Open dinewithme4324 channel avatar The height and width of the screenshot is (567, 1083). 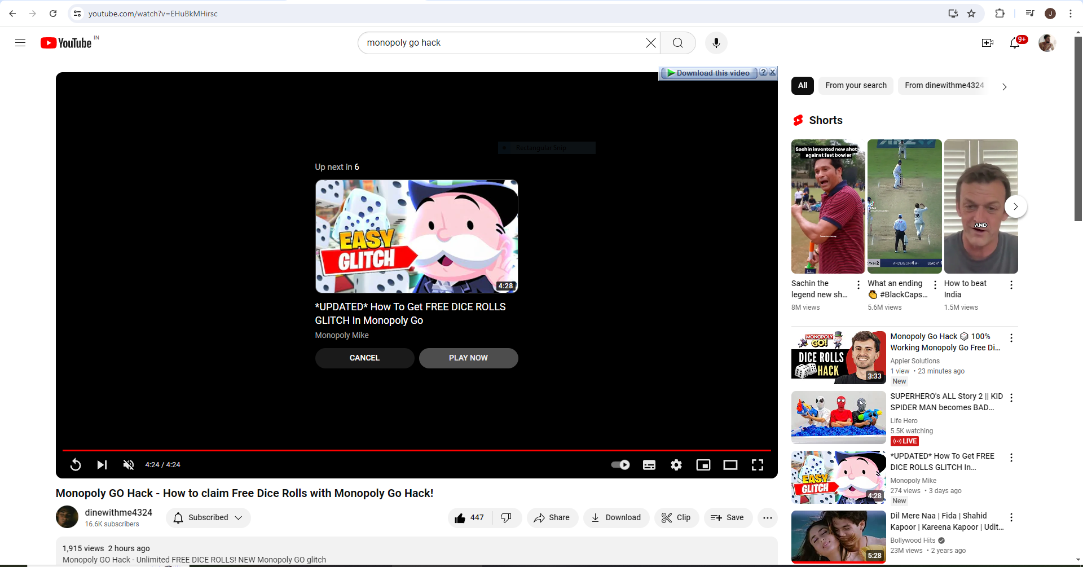(67, 517)
